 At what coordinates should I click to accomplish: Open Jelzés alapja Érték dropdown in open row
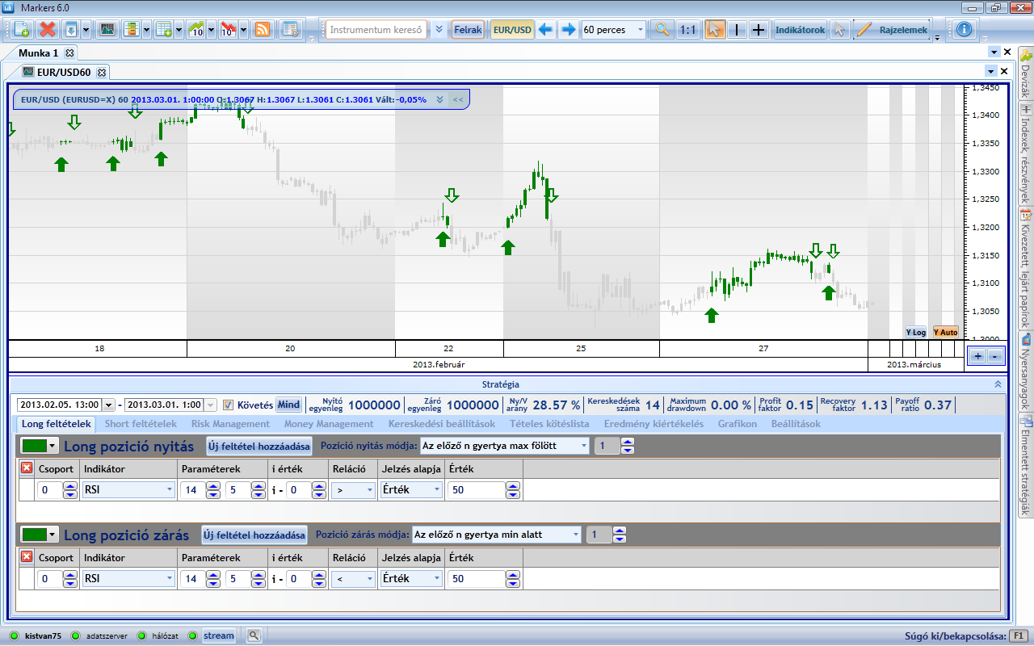pyautogui.click(x=437, y=489)
